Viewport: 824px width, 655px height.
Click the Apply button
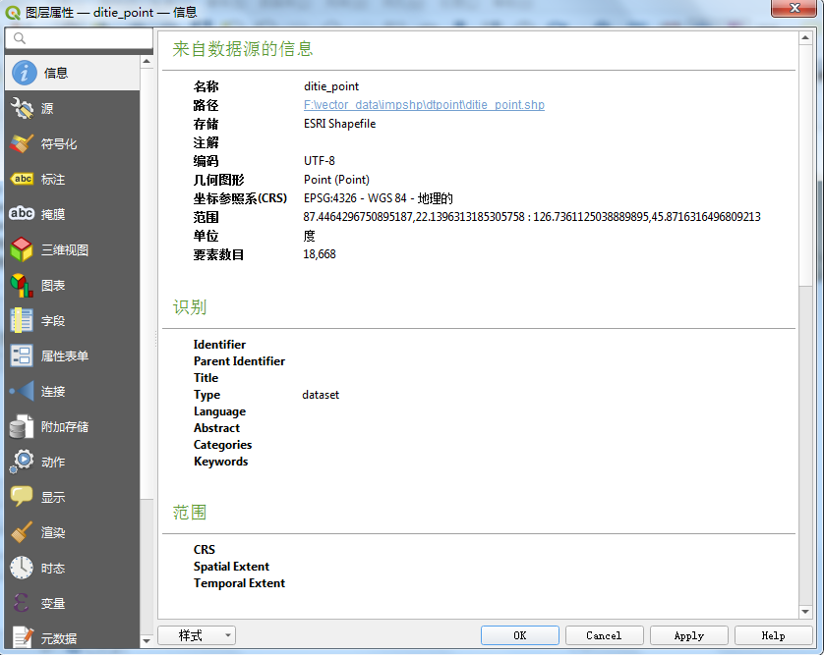tap(689, 635)
